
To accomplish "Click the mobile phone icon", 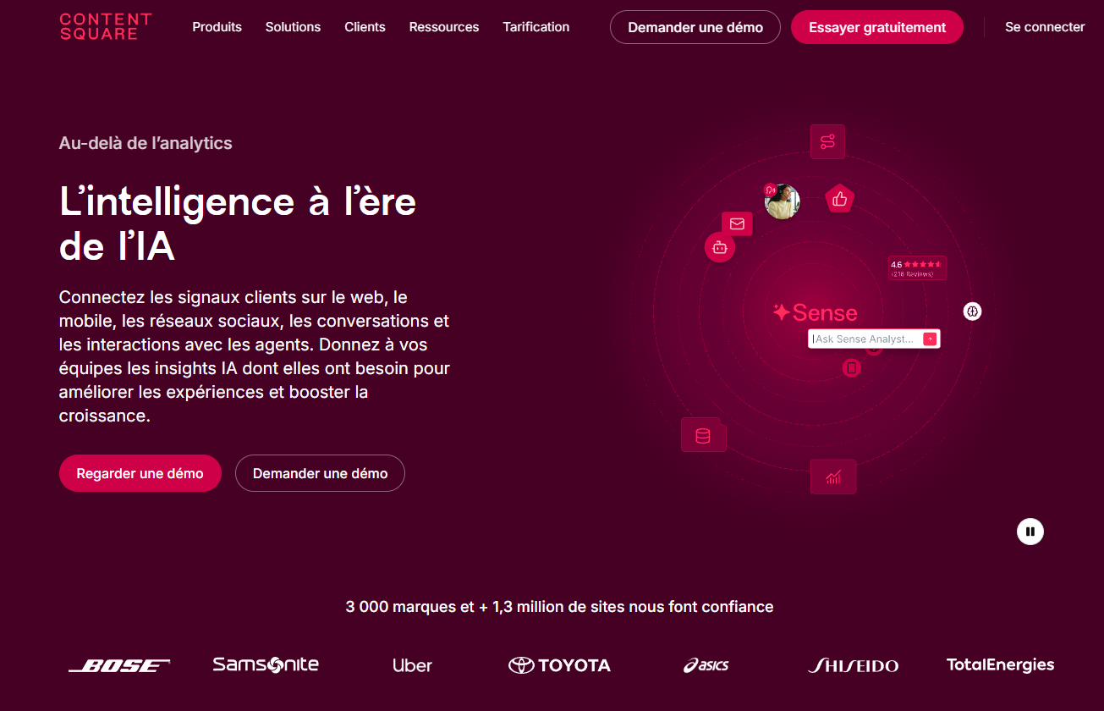I will (x=852, y=367).
